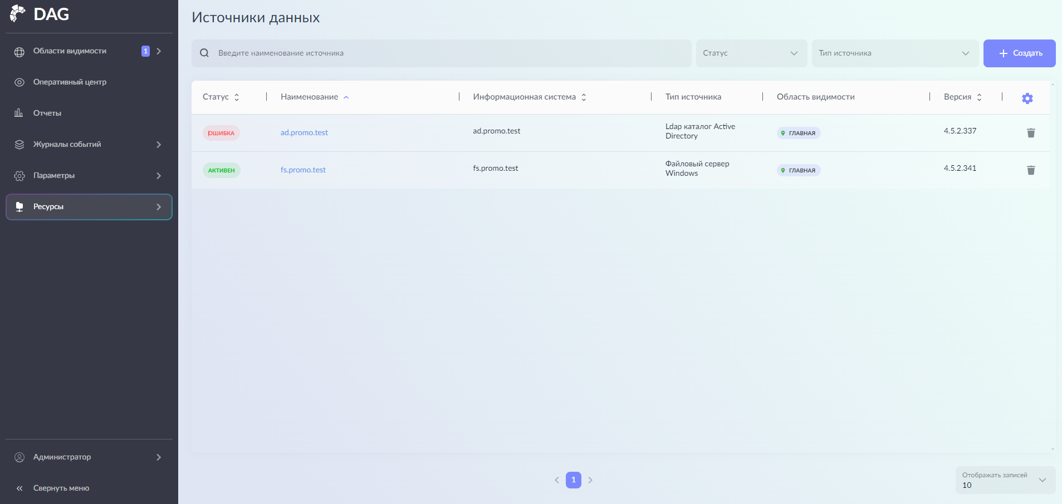
Task: Open the ad.promo.test source link
Action: (304, 132)
